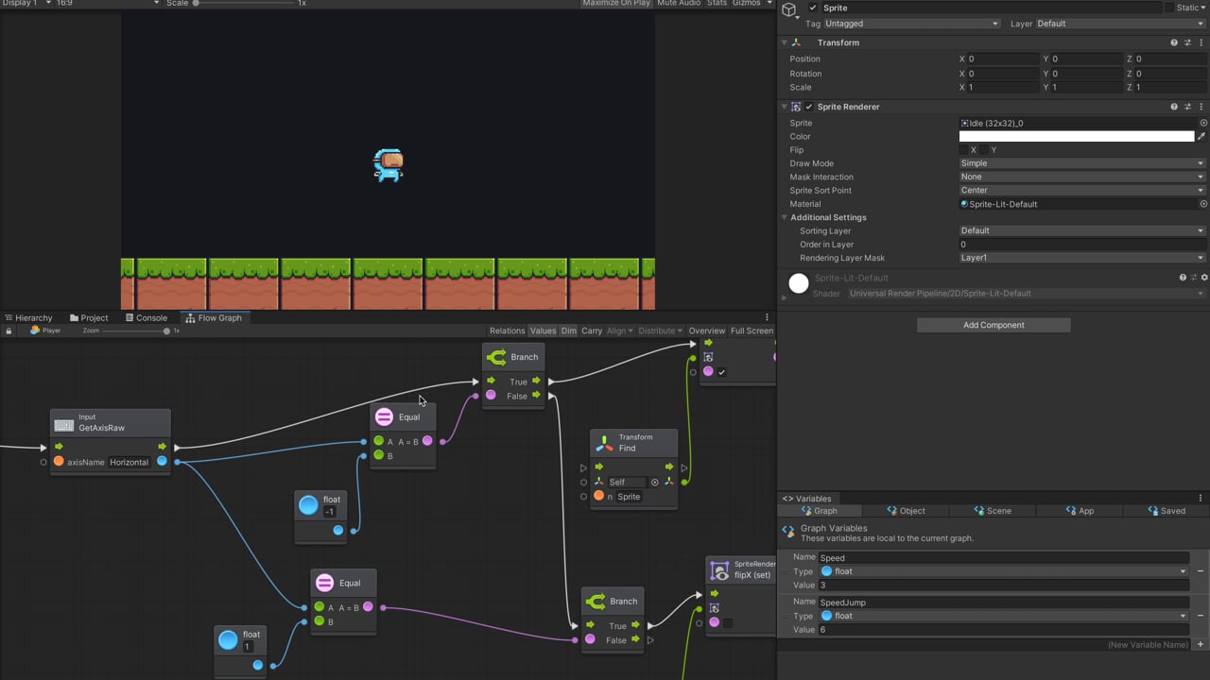Open the Static dropdown arrow
The width and height of the screenshot is (1210, 680).
pos(1202,8)
